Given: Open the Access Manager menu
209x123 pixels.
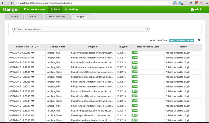Looking at the screenshot, I should pos(34,9).
